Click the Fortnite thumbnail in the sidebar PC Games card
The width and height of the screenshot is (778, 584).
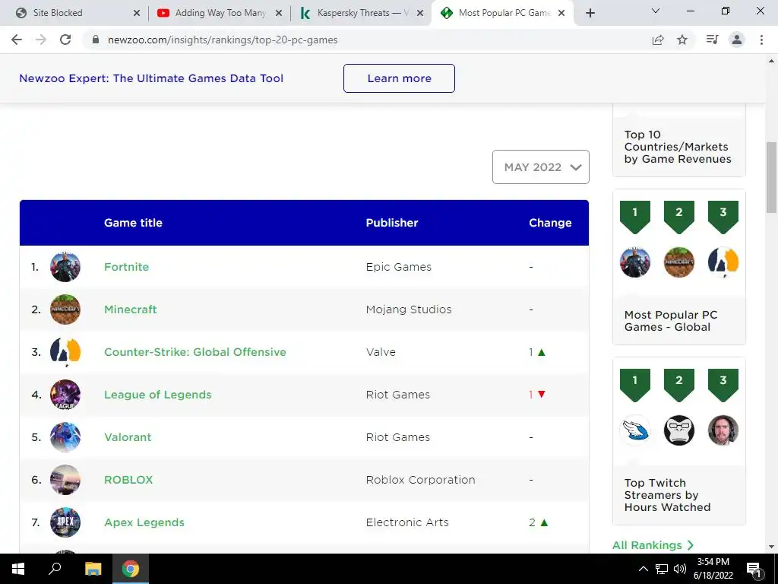[634, 262]
